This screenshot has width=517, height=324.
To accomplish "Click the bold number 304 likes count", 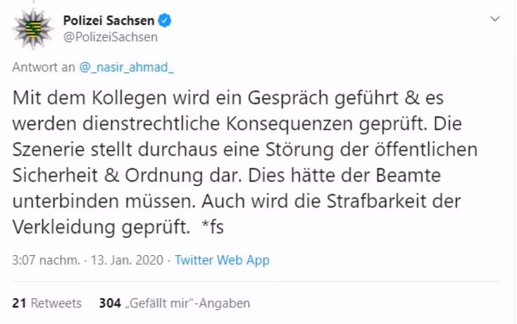I will 110,303.
